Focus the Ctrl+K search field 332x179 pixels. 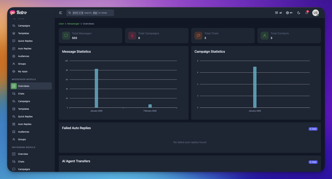[90, 13]
